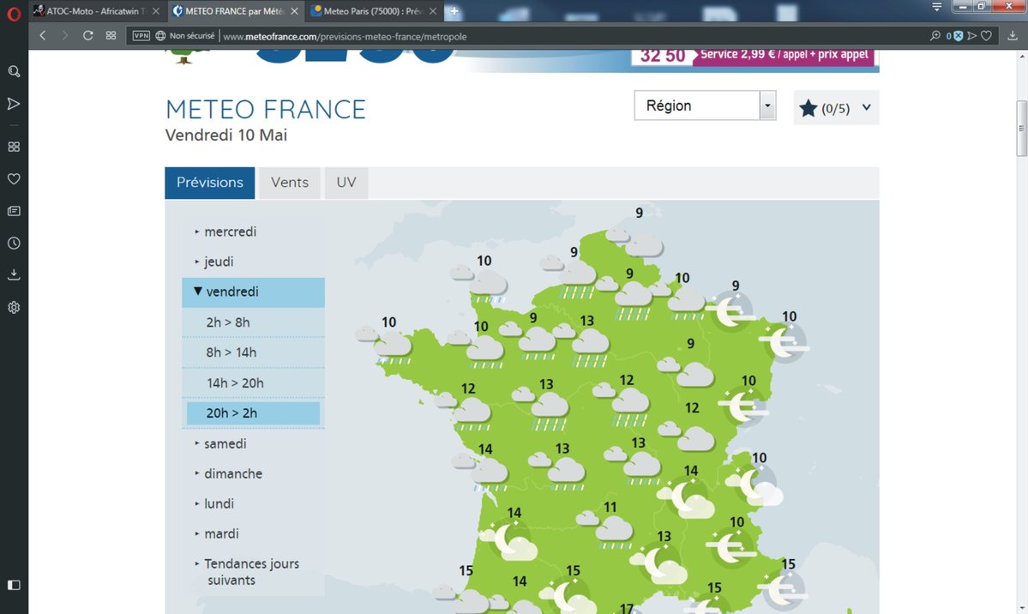
Task: Open My Flow from the sidebar arrow icon
Action: click(x=14, y=104)
